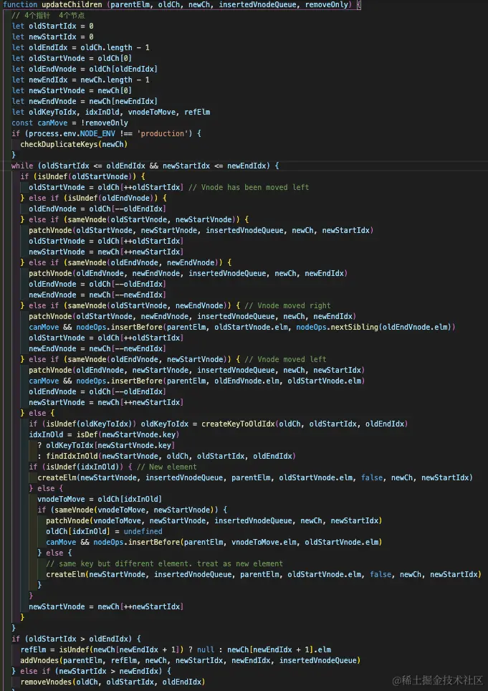Screen dimensions: 488x691
Task: Click the insertBefore line with 'vnodeToMove.elm, oldStartVnode.elm'
Action: point(214,543)
